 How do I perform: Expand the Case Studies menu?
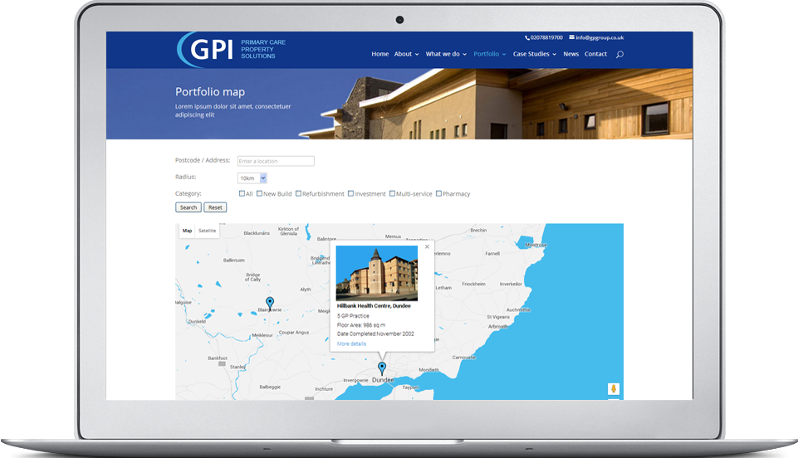pyautogui.click(x=534, y=54)
